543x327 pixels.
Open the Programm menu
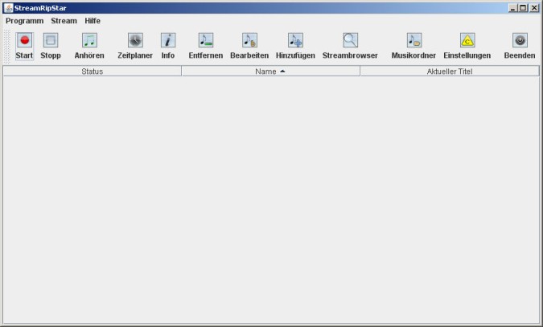25,21
